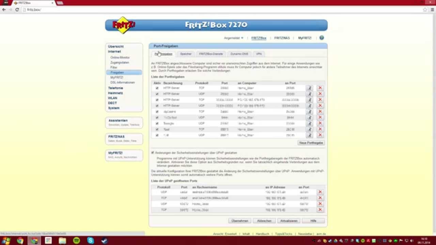Open Übersicht in the sidebar
436x245 pixels.
tap(116, 46)
